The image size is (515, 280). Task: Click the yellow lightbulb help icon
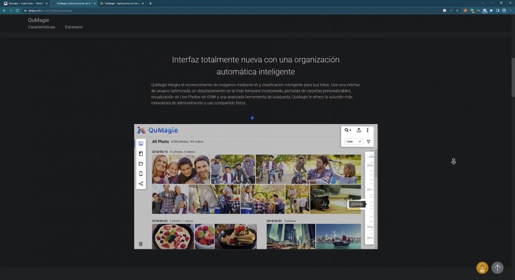[482, 267]
